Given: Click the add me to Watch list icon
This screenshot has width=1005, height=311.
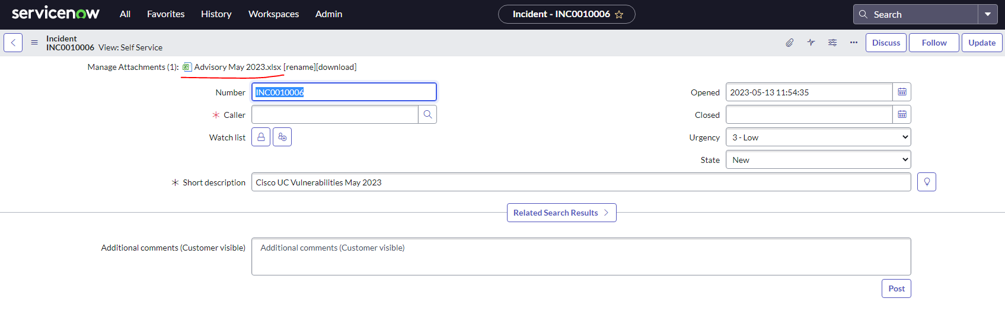Looking at the screenshot, I should [x=282, y=137].
